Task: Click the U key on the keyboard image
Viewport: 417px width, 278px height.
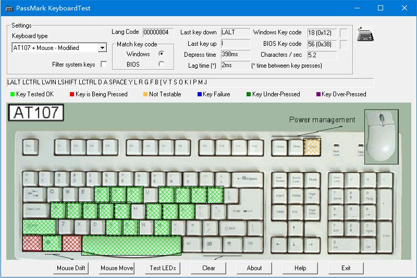Action: coord(150,195)
